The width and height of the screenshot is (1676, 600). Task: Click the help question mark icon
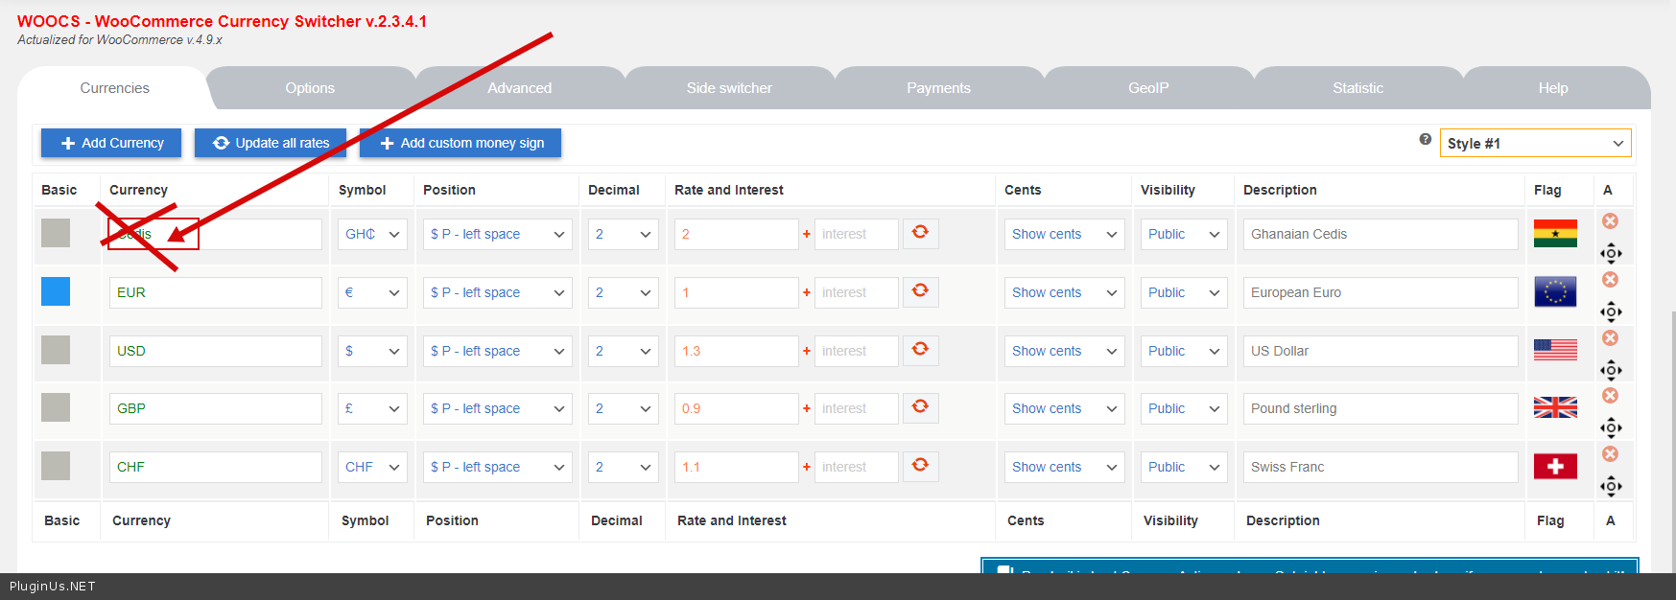click(x=1425, y=140)
